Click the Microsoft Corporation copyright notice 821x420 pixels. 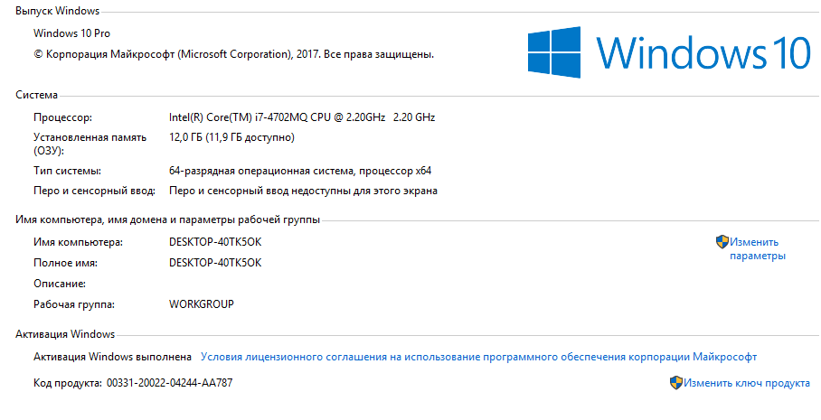[233, 54]
